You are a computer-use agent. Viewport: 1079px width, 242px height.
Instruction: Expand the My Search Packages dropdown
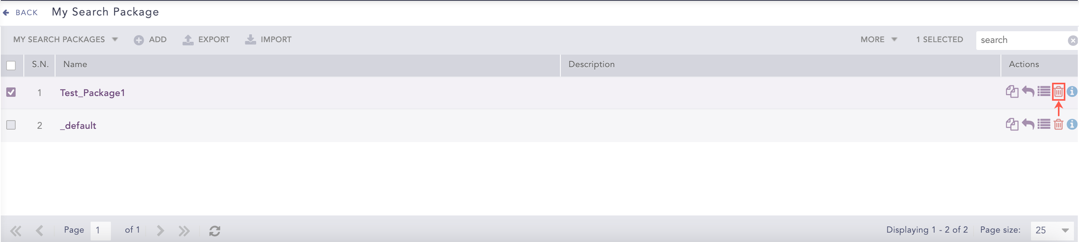point(65,39)
